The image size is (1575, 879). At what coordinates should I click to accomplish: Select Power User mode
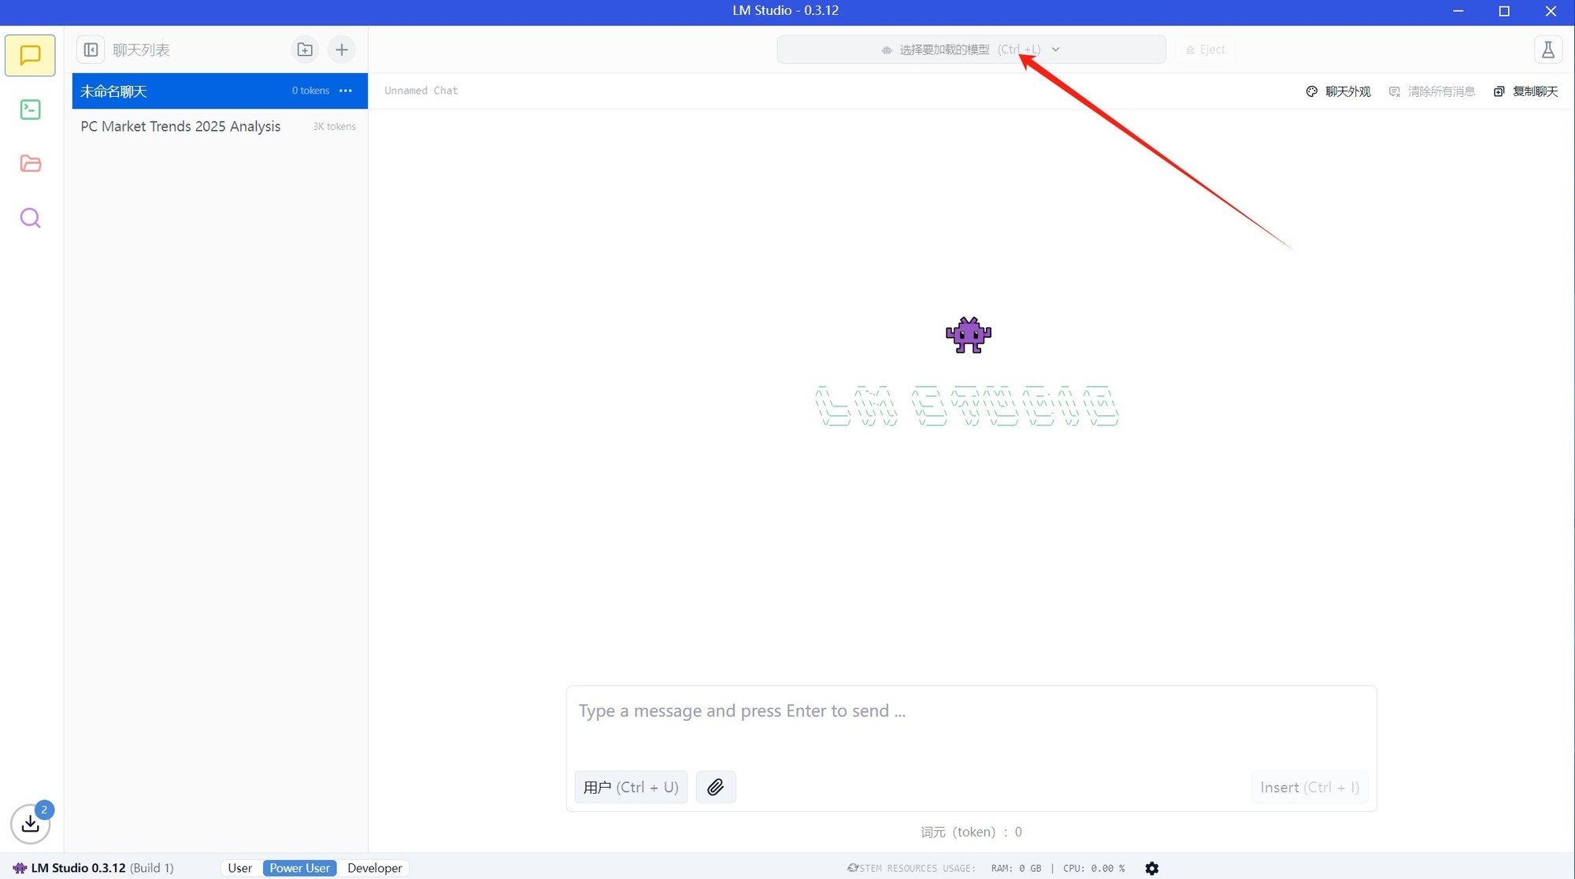299,868
